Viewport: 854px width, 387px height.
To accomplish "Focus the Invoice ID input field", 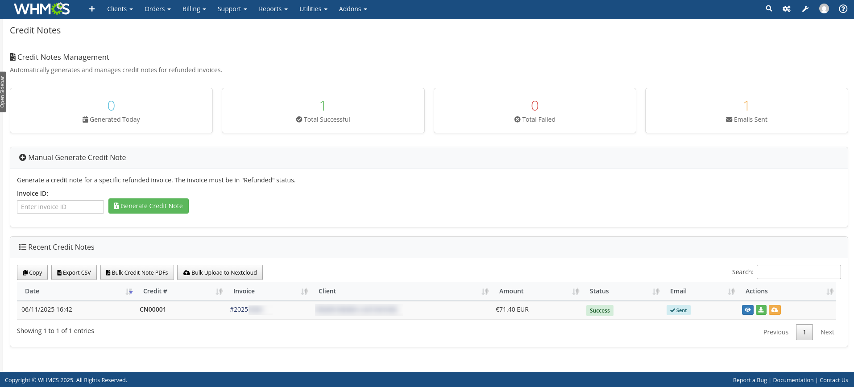I will point(60,207).
